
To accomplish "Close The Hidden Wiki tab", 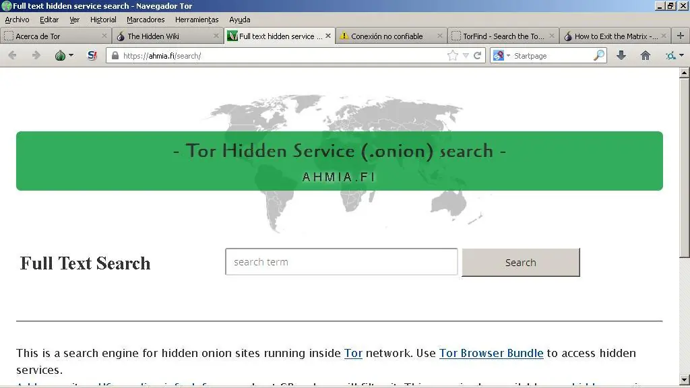I will [216, 36].
